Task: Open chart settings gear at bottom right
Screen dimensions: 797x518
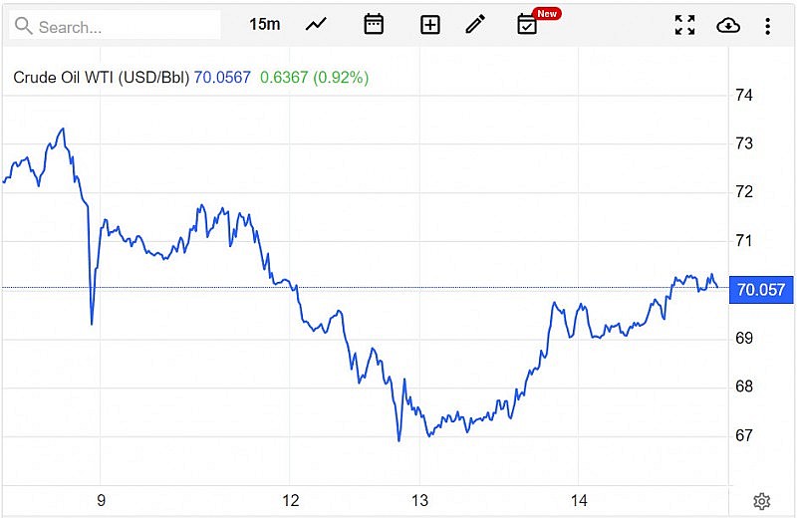Action: coord(762,501)
